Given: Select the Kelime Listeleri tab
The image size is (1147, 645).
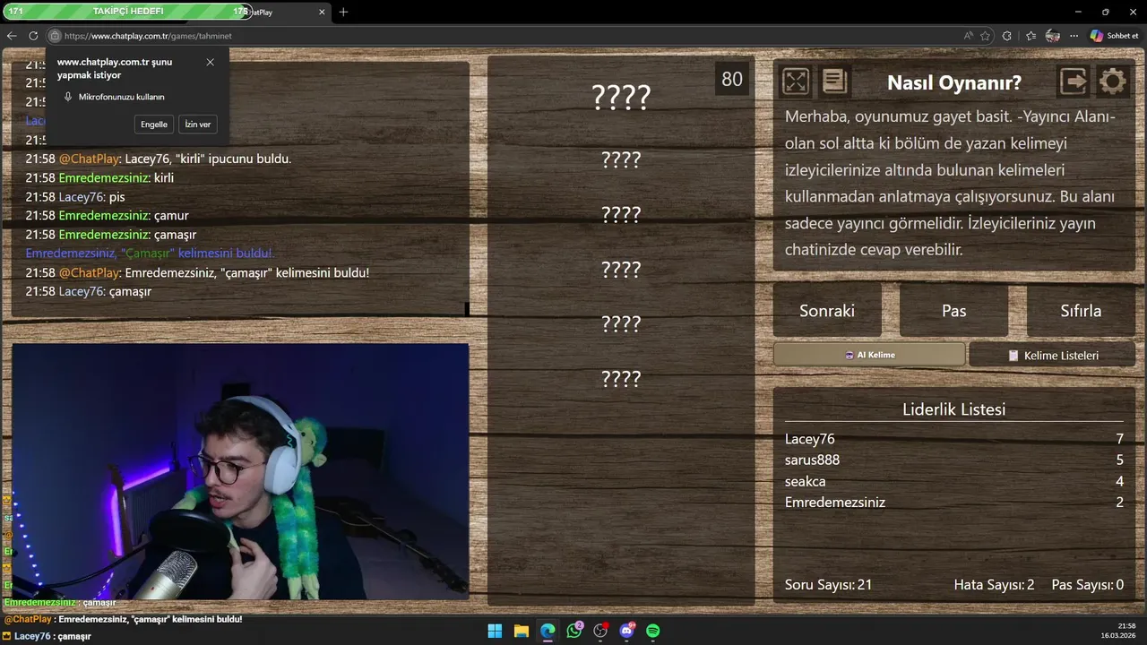Looking at the screenshot, I should [1052, 356].
